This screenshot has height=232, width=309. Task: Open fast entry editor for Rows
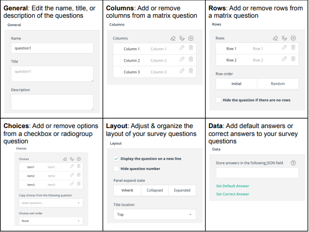tap(284, 38)
